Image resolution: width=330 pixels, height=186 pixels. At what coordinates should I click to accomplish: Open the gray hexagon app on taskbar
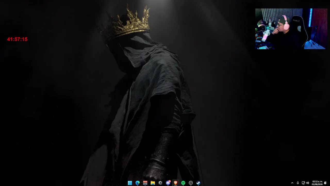tap(160, 183)
